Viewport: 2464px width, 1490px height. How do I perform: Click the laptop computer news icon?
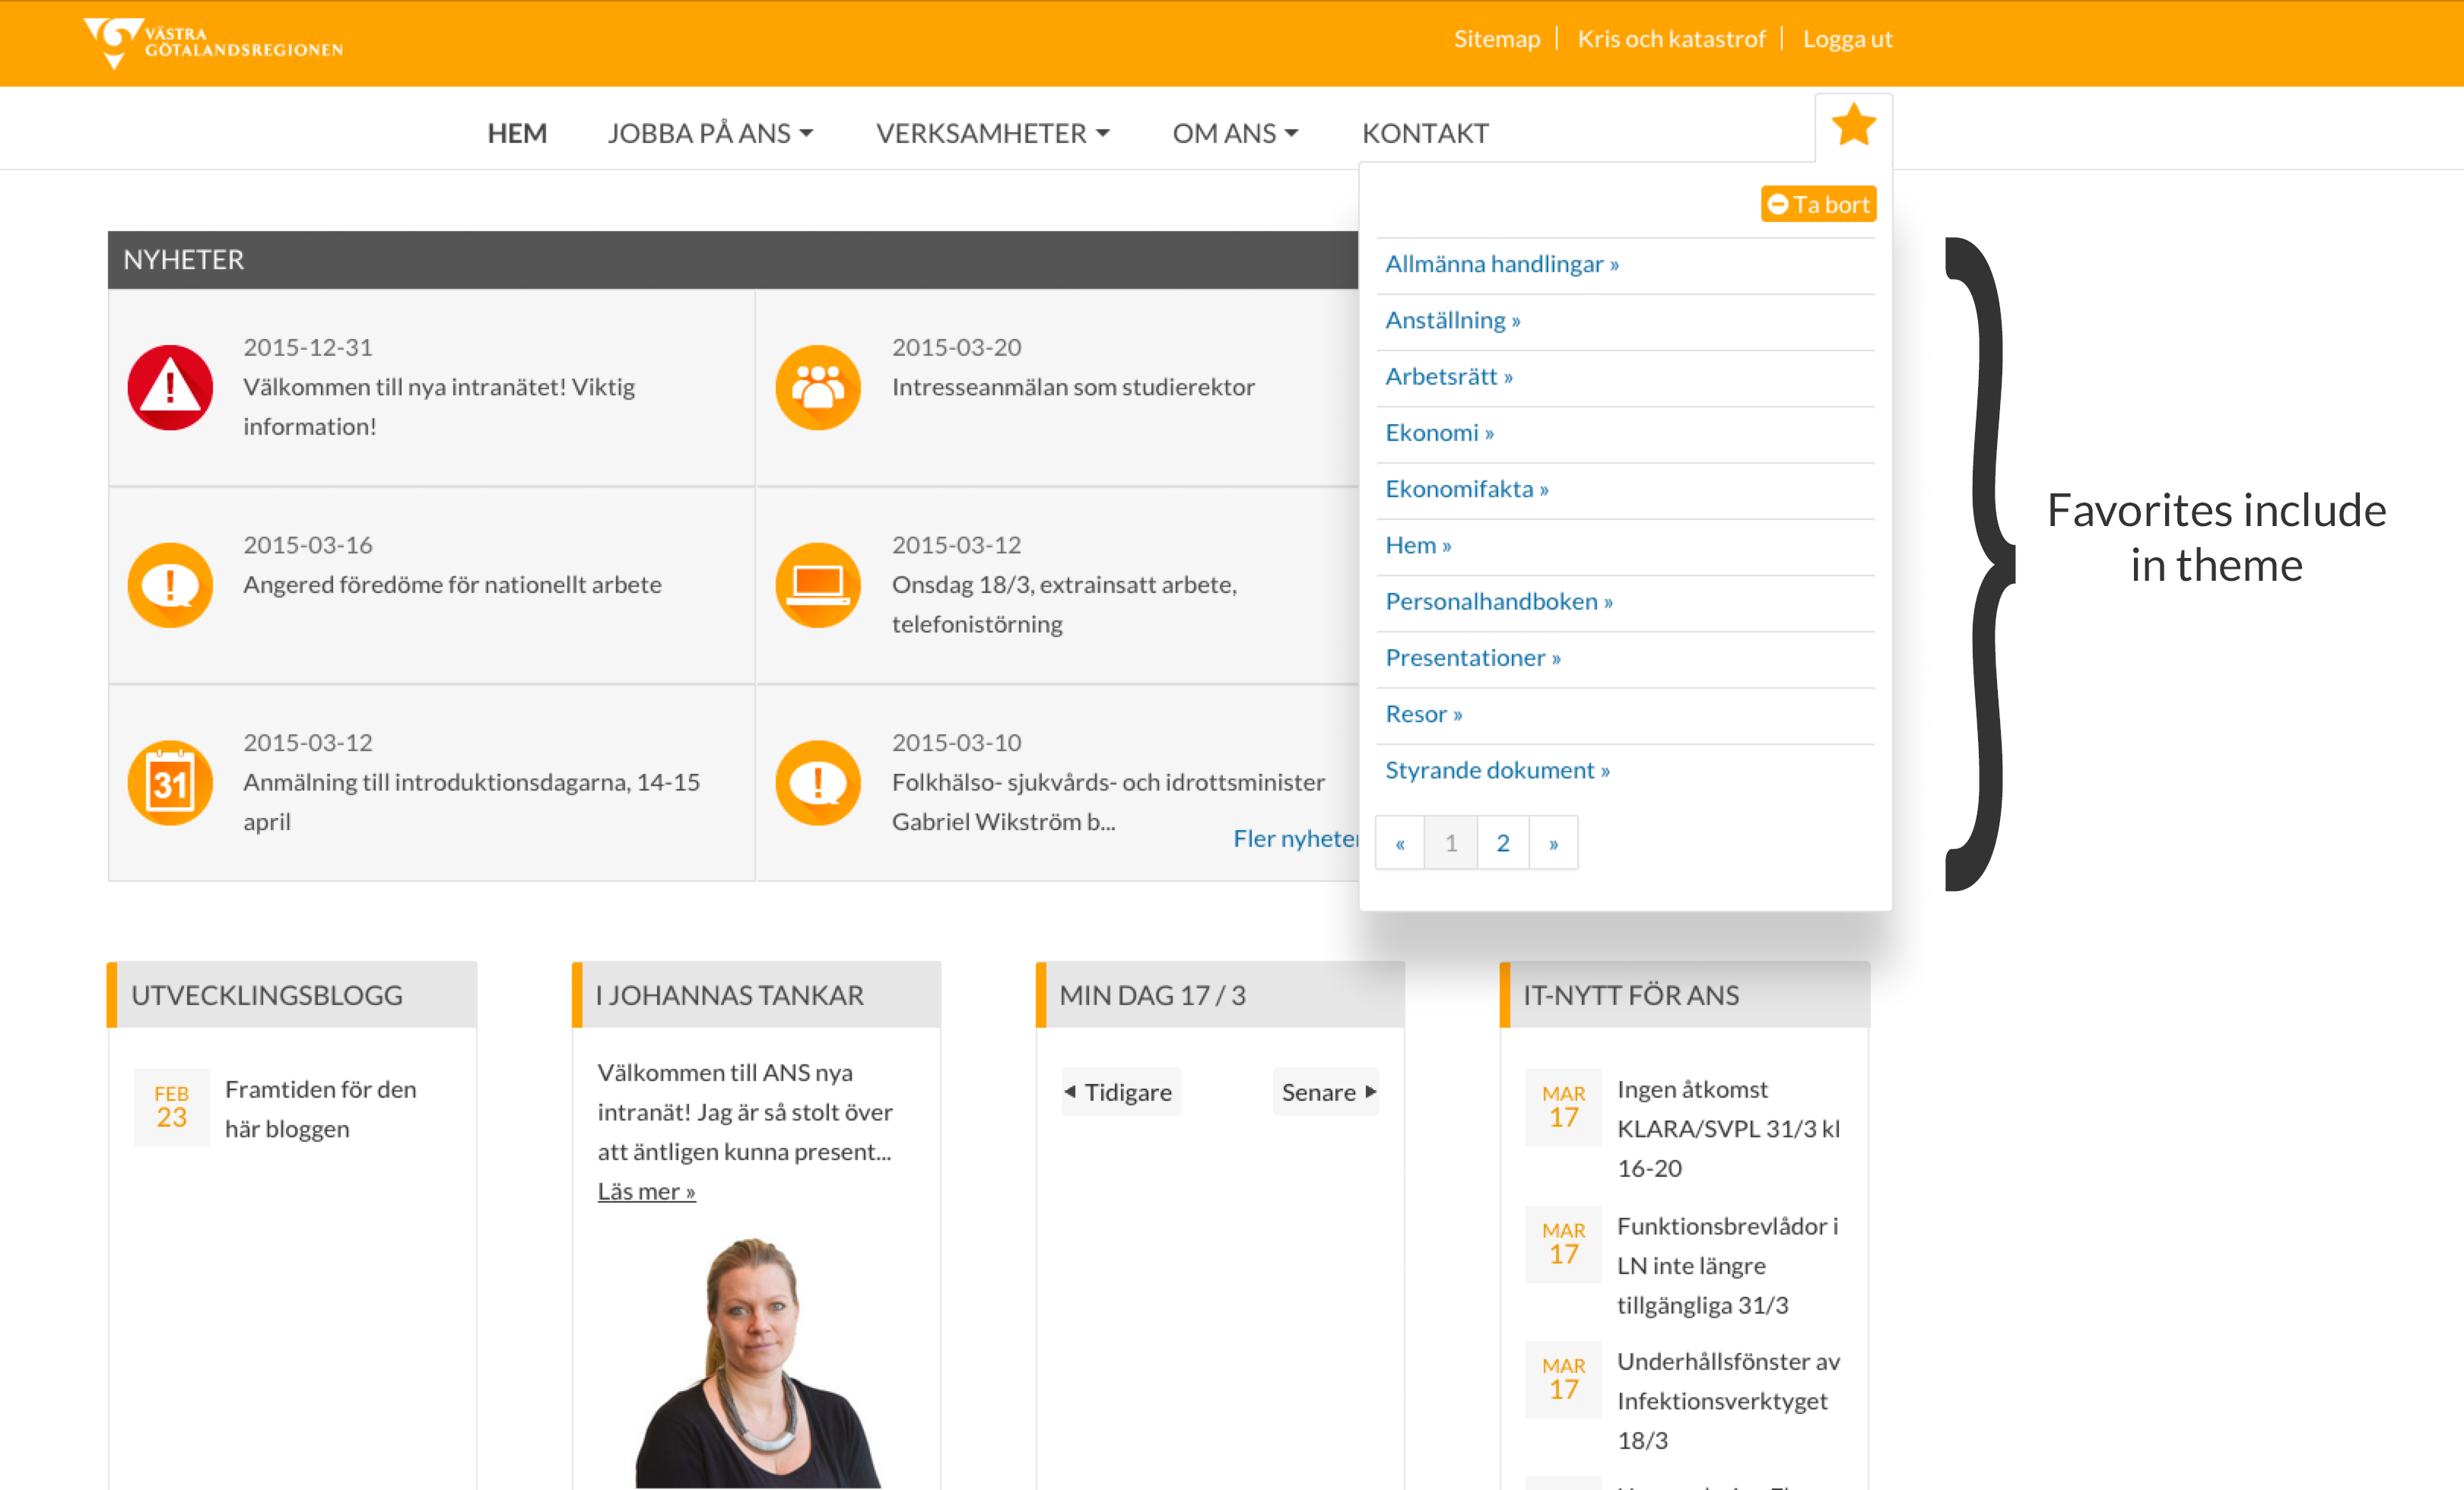click(x=818, y=585)
